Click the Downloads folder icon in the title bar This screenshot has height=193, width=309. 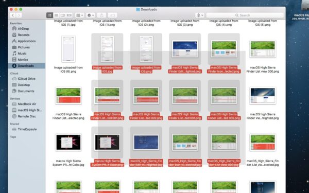tap(138, 9)
